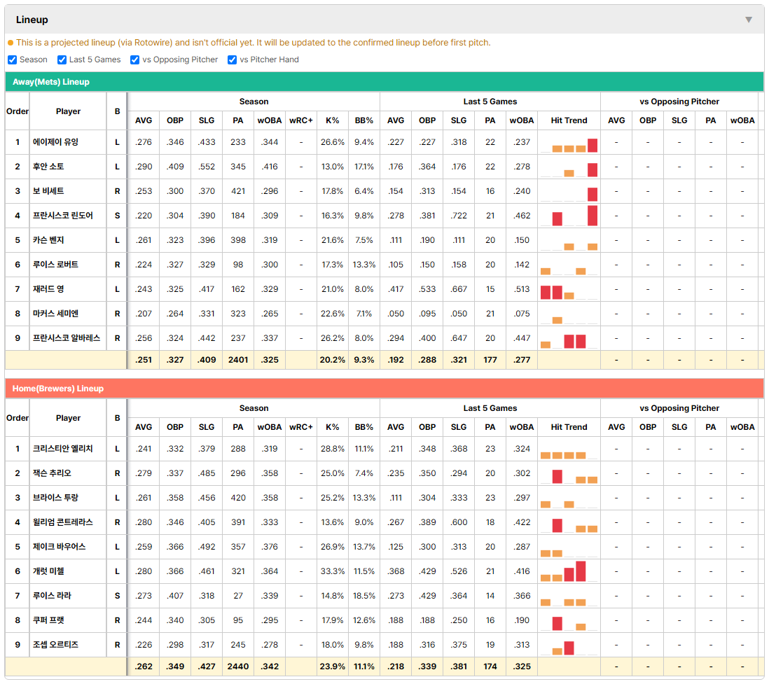769x684 pixels.
Task: Click hit trend chart for 크리스티안 옐리치
Action: (x=569, y=449)
